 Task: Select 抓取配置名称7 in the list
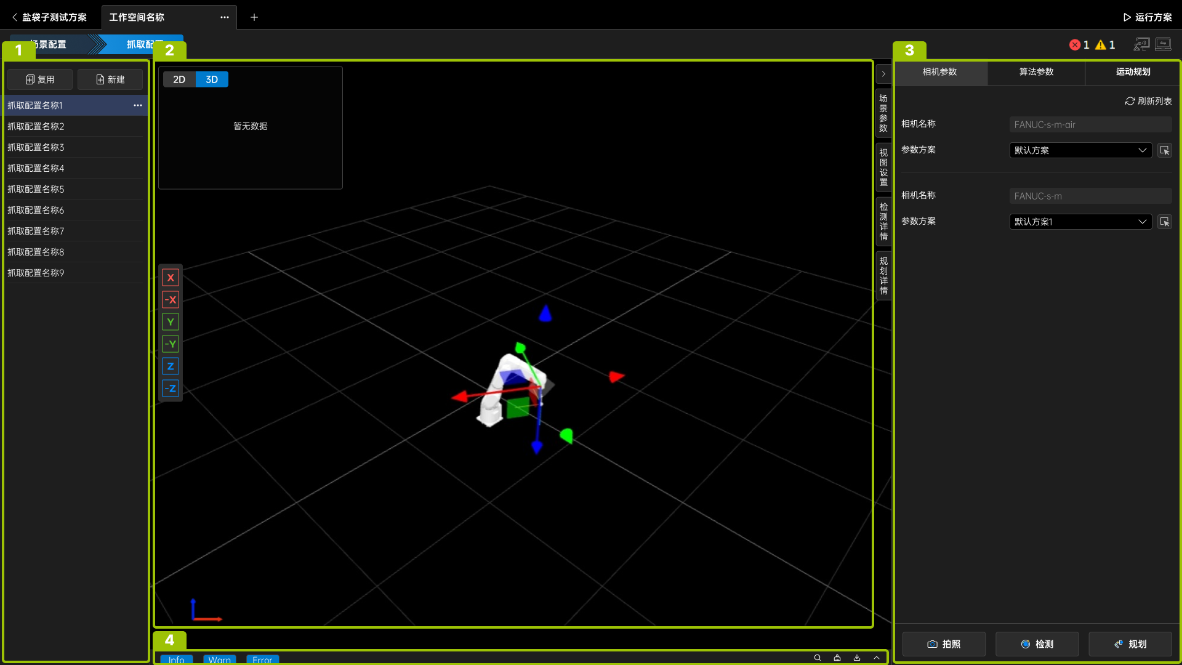pyautogui.click(x=75, y=231)
